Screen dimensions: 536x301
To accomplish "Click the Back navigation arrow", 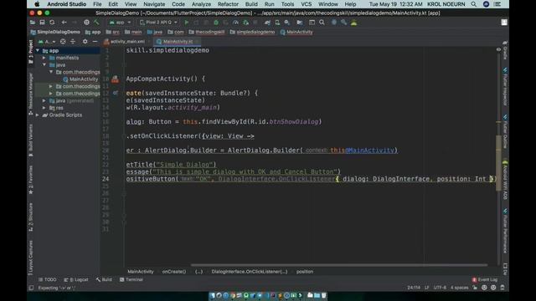I will [x=64, y=23].
